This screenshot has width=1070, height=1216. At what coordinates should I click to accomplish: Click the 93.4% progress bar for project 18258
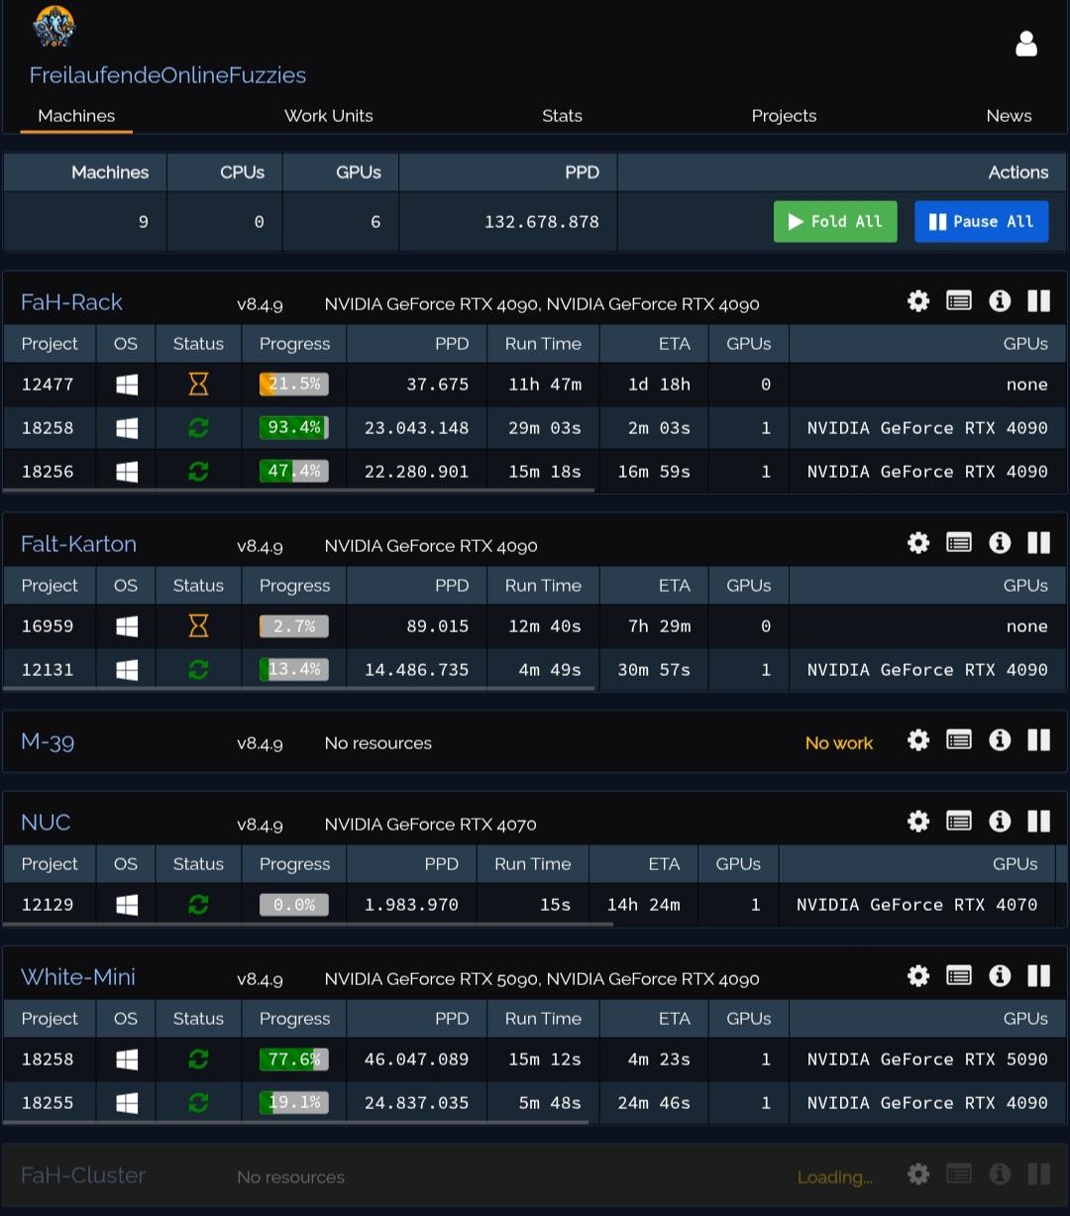tap(294, 428)
